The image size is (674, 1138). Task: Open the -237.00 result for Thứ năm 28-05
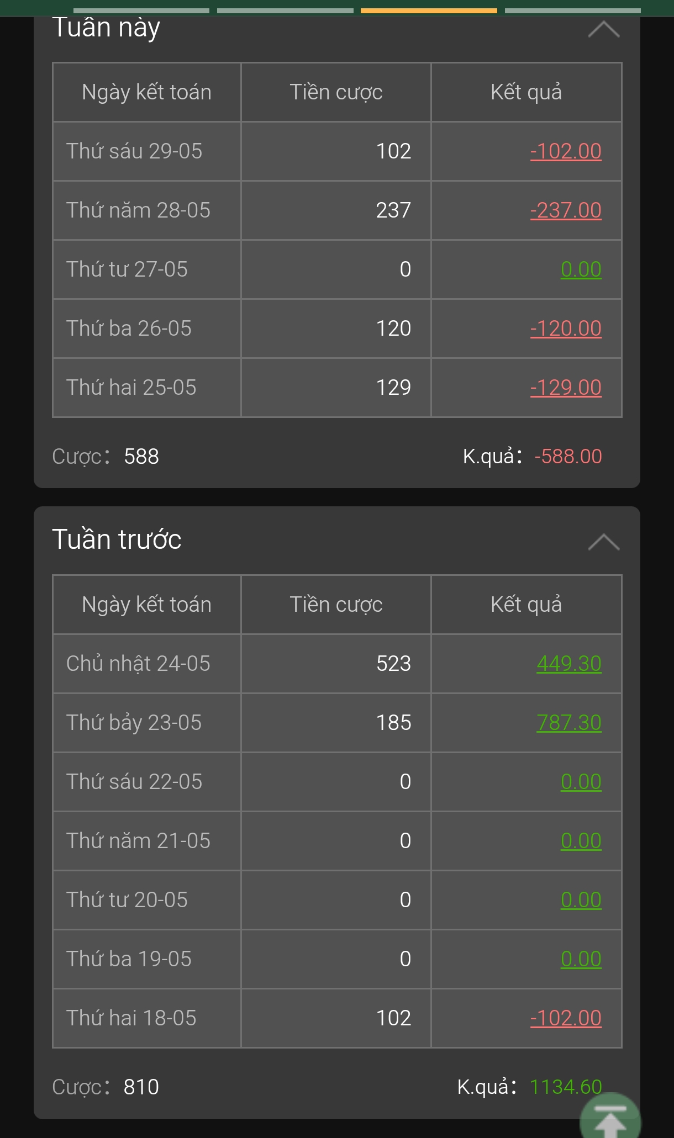pos(566,210)
